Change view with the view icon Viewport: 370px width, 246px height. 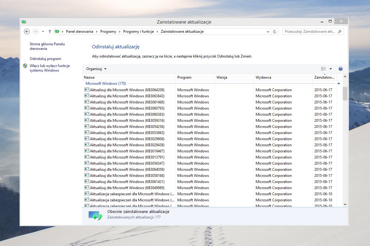pos(323,69)
